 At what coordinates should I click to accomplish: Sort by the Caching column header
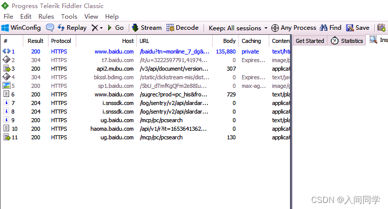pyautogui.click(x=254, y=41)
